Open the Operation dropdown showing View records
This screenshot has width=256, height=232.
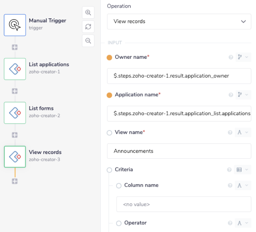click(x=179, y=21)
